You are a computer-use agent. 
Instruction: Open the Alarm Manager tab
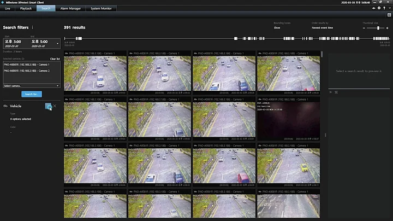coord(70,8)
